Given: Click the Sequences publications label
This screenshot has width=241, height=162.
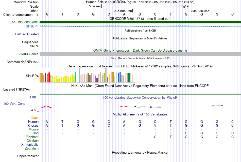Looking at the screenshot, I should (30, 42).
